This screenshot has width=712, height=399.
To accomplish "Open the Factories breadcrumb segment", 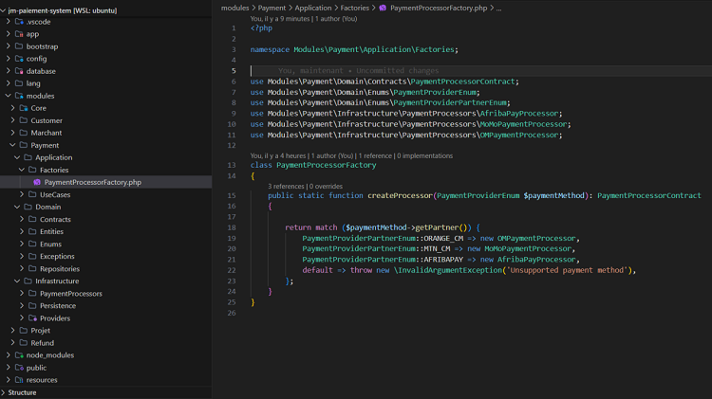I will pyautogui.click(x=355, y=8).
